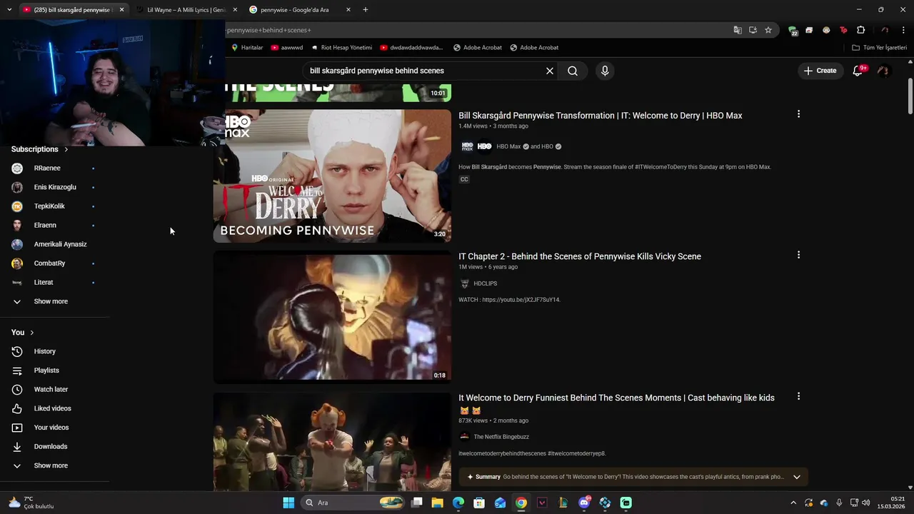Open Bill Skarsgård Pennywise Transformation title
Viewport: 914px width, 514px height.
(x=601, y=116)
